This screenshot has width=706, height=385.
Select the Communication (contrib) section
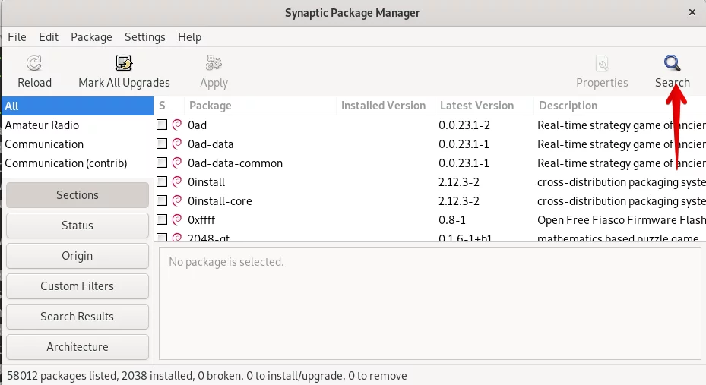[x=78, y=163]
